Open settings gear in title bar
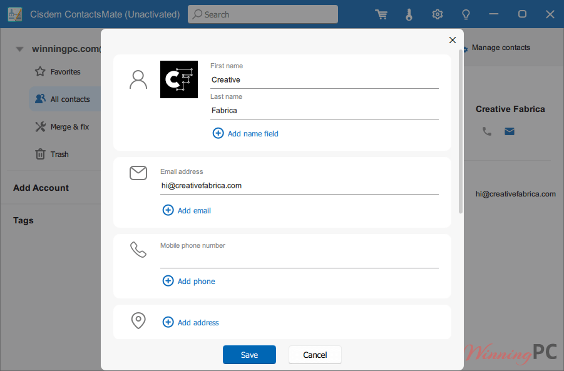Screen dimensions: 564x371 tap(438, 14)
